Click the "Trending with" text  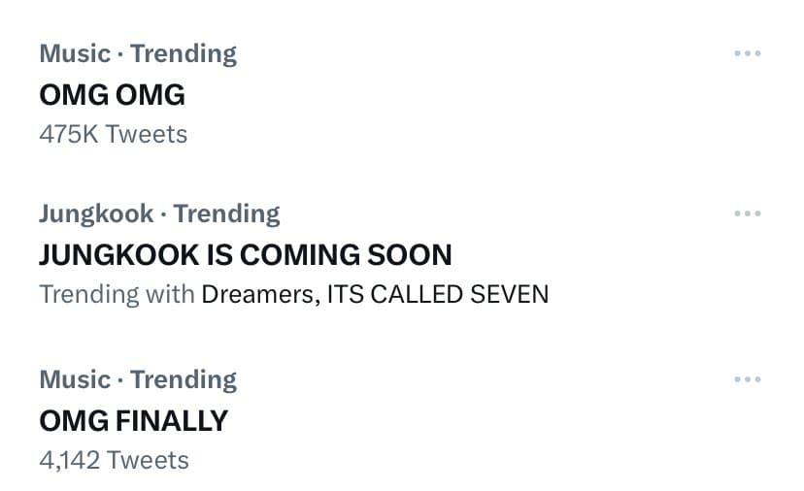click(117, 293)
